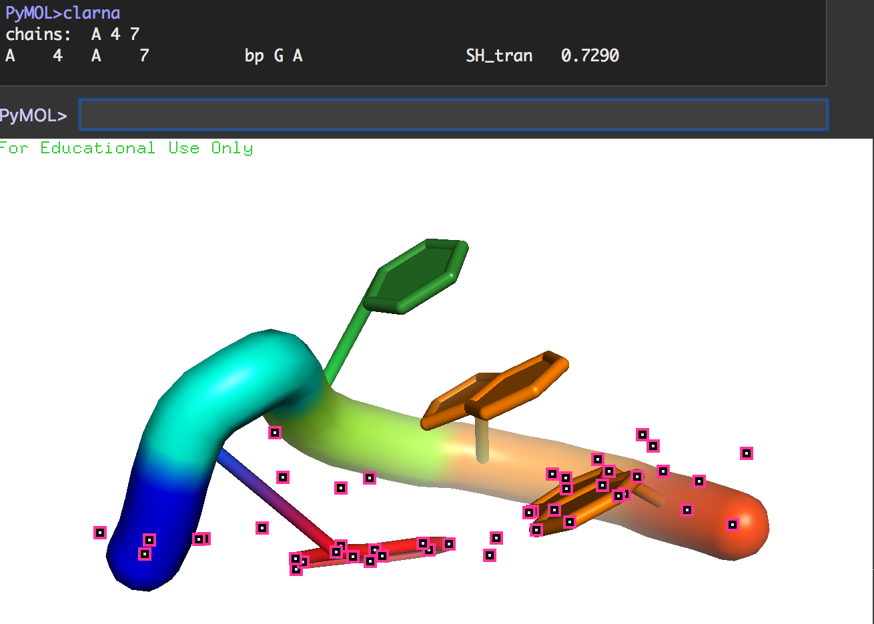Select the green hexagonal base ring
Image resolution: width=874 pixels, height=624 pixels.
point(419,274)
